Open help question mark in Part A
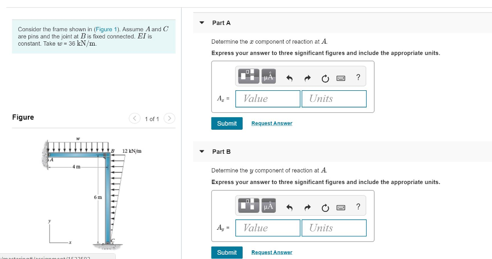The image size is (492, 259). click(x=358, y=77)
